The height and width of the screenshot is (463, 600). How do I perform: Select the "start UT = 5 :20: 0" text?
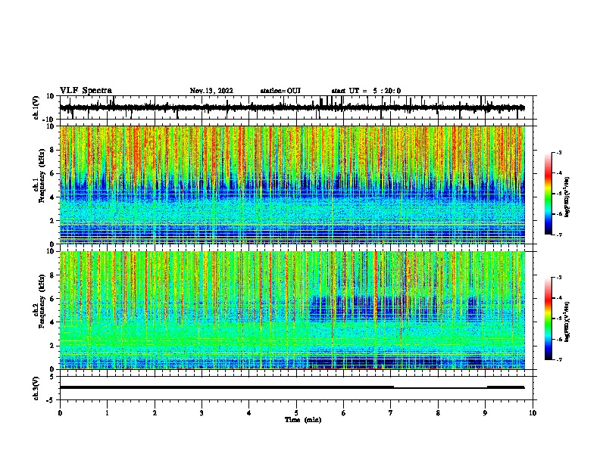point(366,91)
